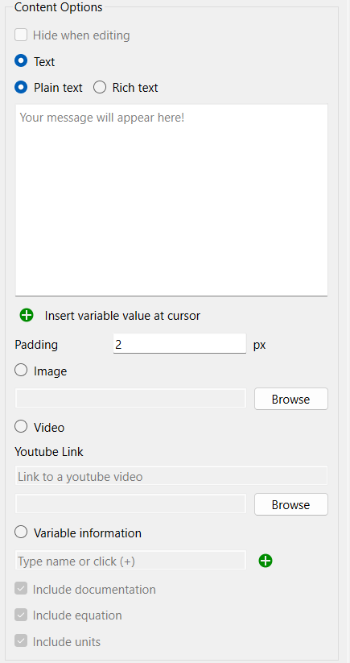This screenshot has height=663, width=350.
Task: Toggle the Include units checkbox
Action: 21,641
